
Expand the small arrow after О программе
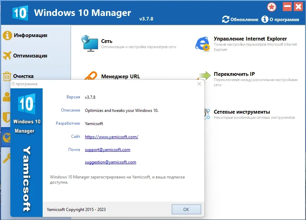tap(303, 19)
